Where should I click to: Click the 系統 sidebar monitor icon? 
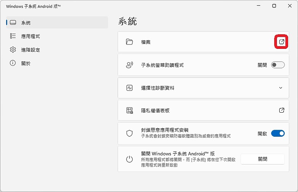coord(13,23)
